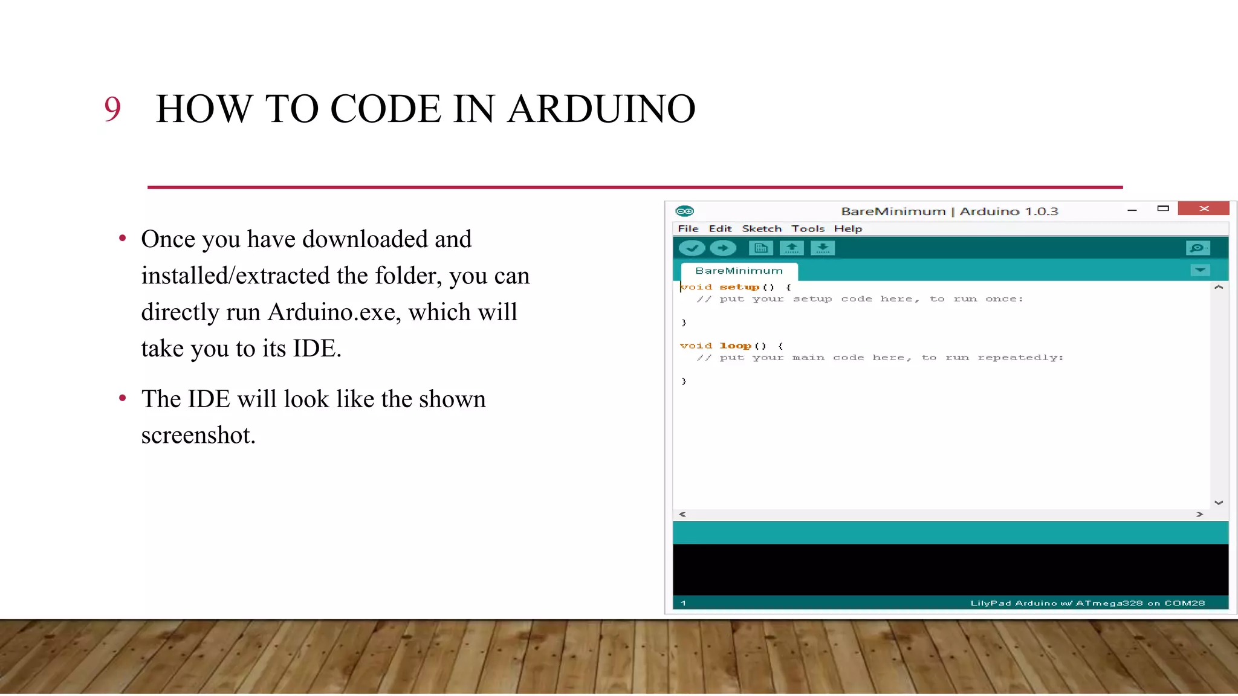
Task: Click the Verify checkmark button
Action: tap(692, 248)
